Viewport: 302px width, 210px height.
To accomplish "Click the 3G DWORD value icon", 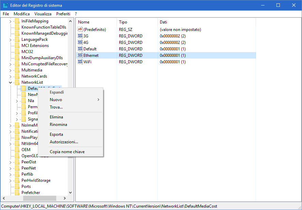I will [x=80, y=36].
